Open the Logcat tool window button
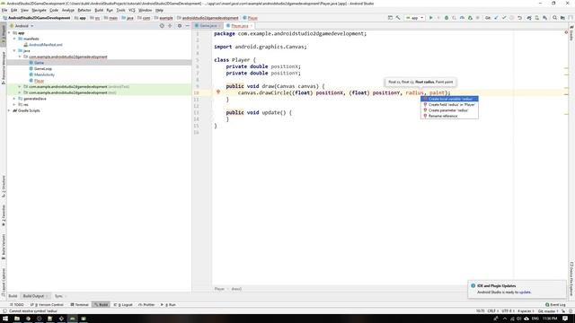The image size is (575, 323). pos(124,305)
